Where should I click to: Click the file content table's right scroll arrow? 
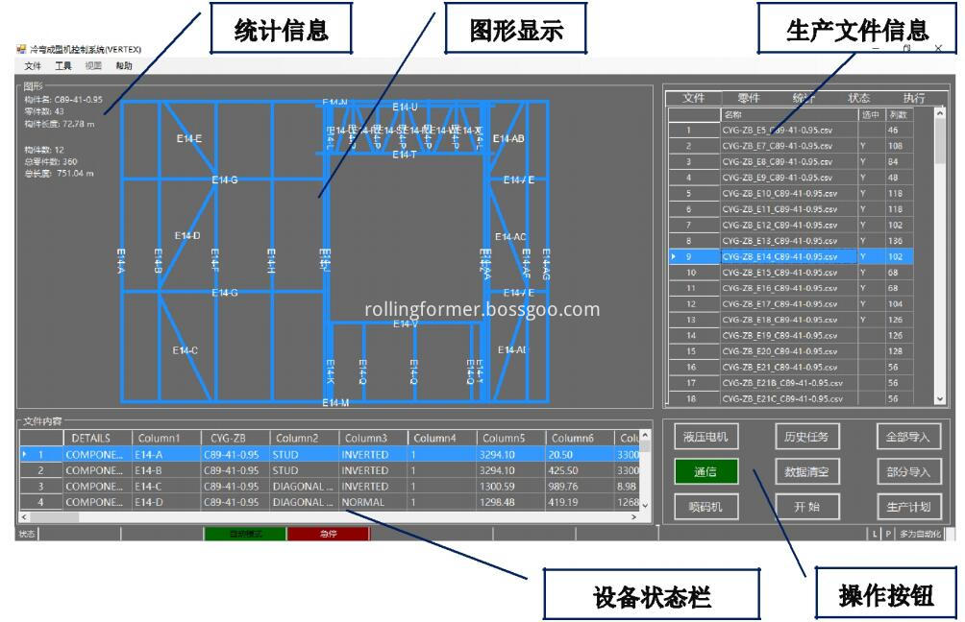(x=634, y=517)
